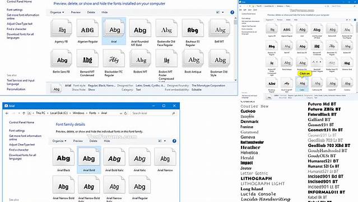358x202 pixels.
Task: Expand the Organize dropdown in the top Fonts window
Action: pyautogui.click(x=57, y=12)
